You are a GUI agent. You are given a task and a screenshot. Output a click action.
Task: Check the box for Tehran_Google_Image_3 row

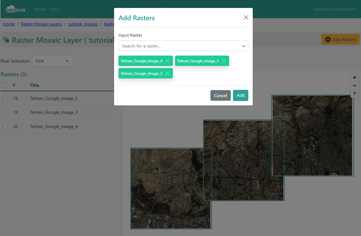coord(5,112)
